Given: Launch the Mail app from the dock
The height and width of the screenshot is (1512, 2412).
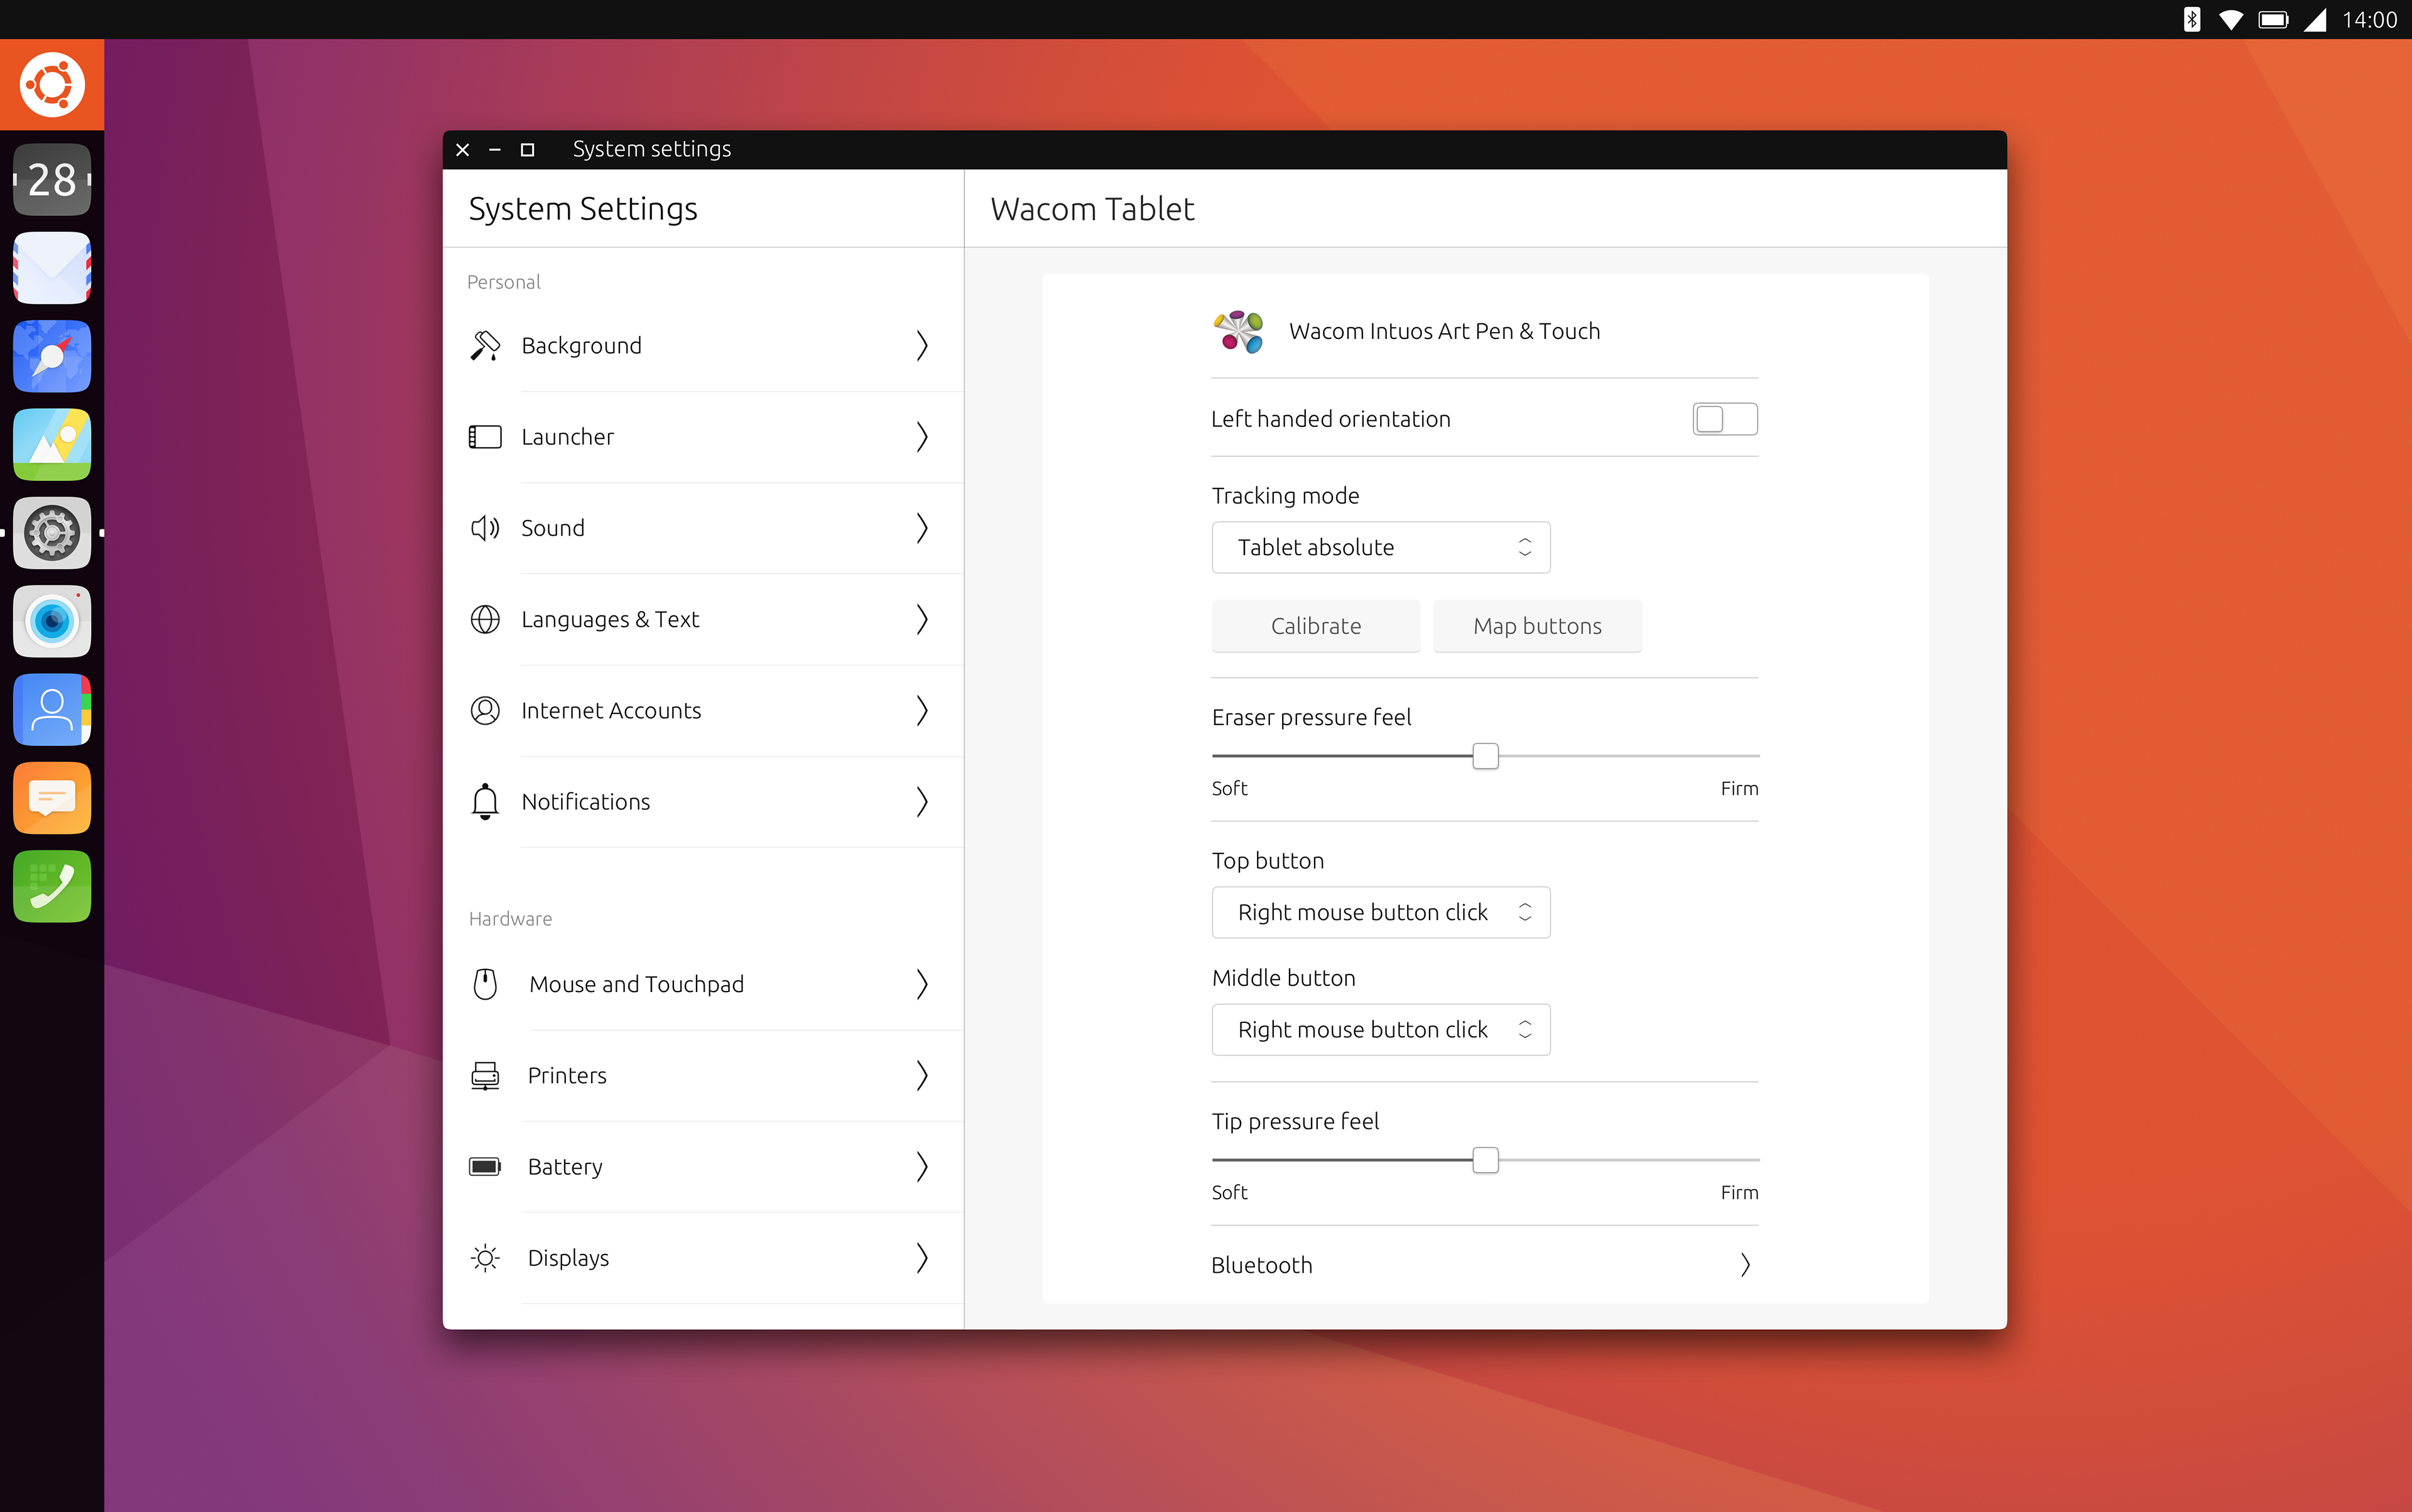Looking at the screenshot, I should click(52, 268).
